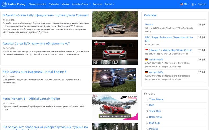Open the Drift server
This screenshot has width=209, height=130.
pos(152,105)
